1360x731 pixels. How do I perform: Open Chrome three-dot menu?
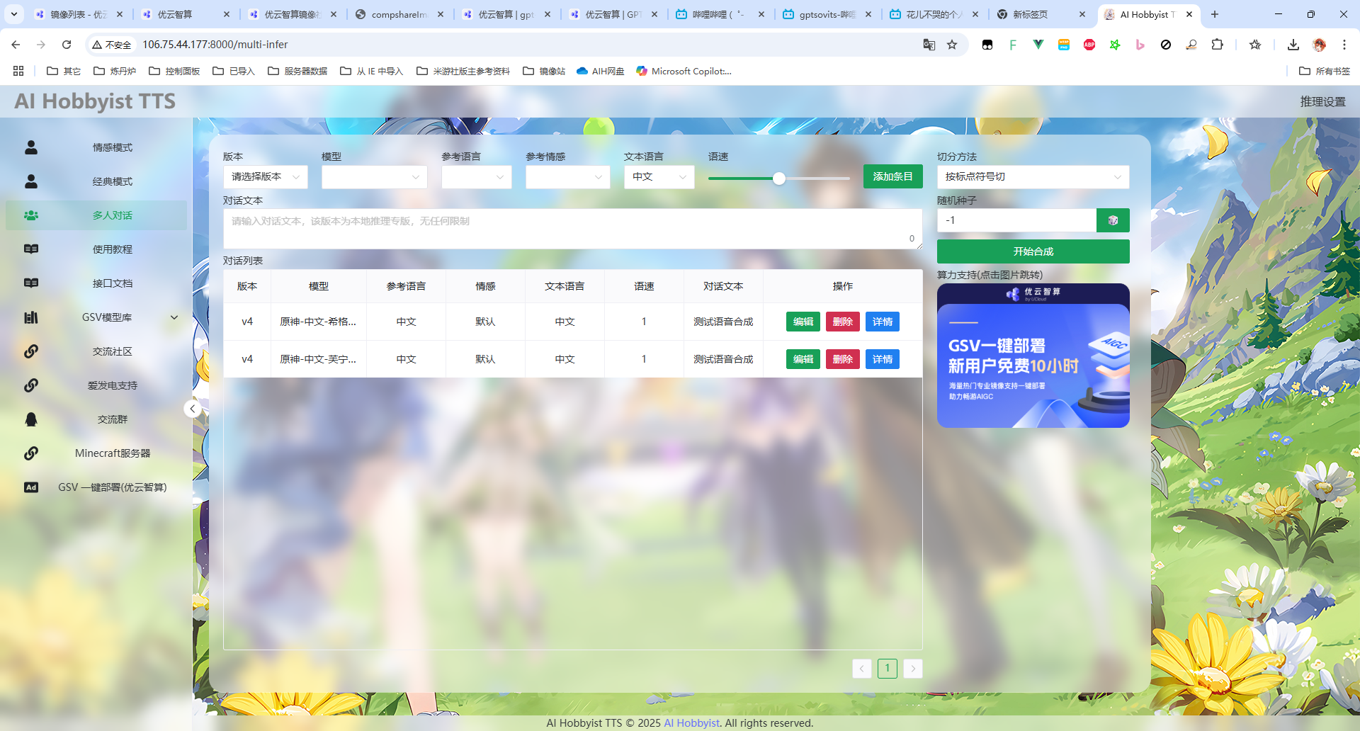[1344, 45]
